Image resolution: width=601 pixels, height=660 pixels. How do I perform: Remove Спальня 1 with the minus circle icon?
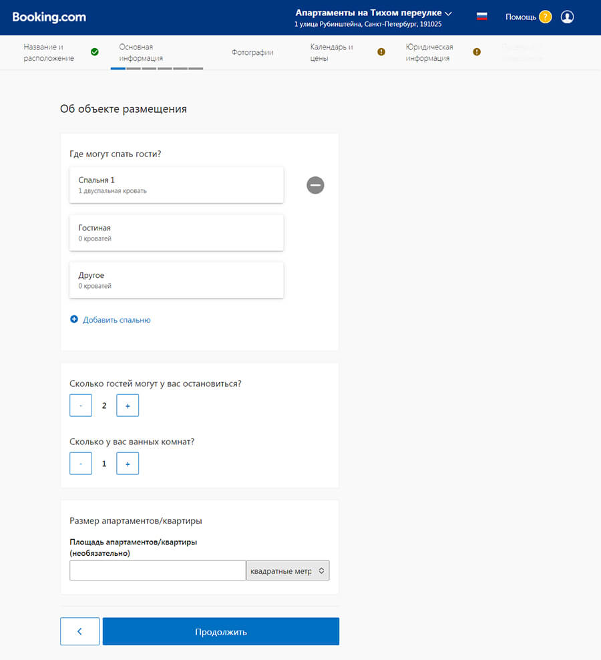click(315, 185)
